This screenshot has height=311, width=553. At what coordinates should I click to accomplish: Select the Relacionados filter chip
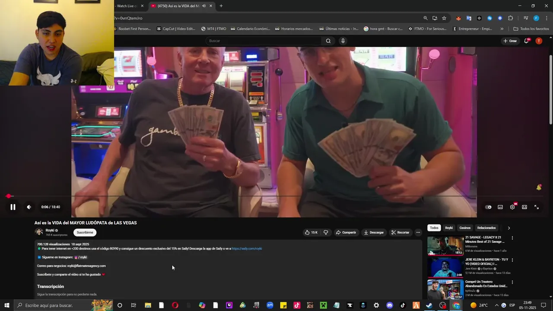486,228
